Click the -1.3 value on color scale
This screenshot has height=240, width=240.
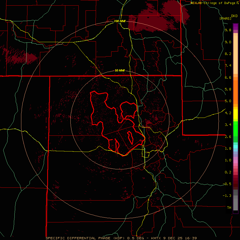point(227,196)
